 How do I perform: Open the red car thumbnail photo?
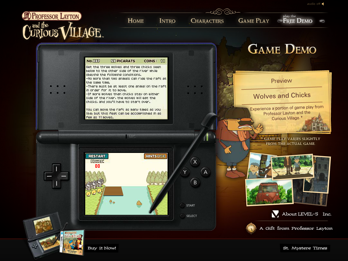[269, 192]
